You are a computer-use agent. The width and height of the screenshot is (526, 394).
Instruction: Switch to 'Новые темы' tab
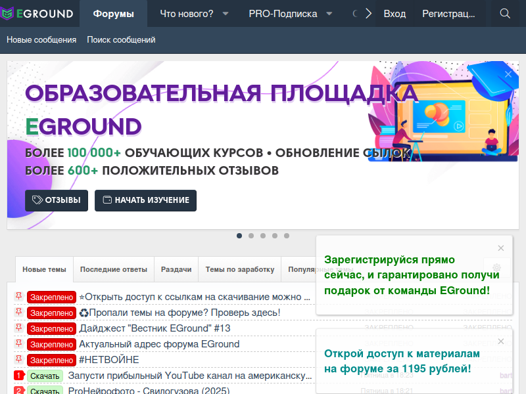[44, 269]
